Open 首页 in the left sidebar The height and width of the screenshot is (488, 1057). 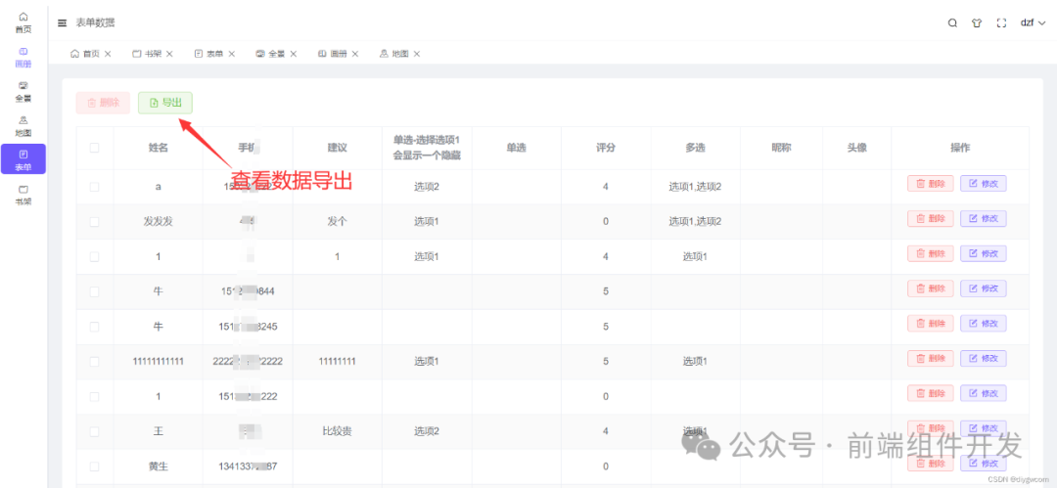(x=23, y=22)
